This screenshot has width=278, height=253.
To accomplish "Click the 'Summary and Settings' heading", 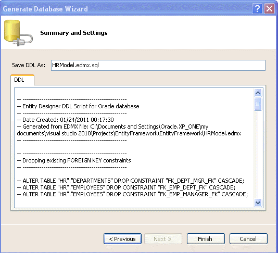I will point(74,33).
